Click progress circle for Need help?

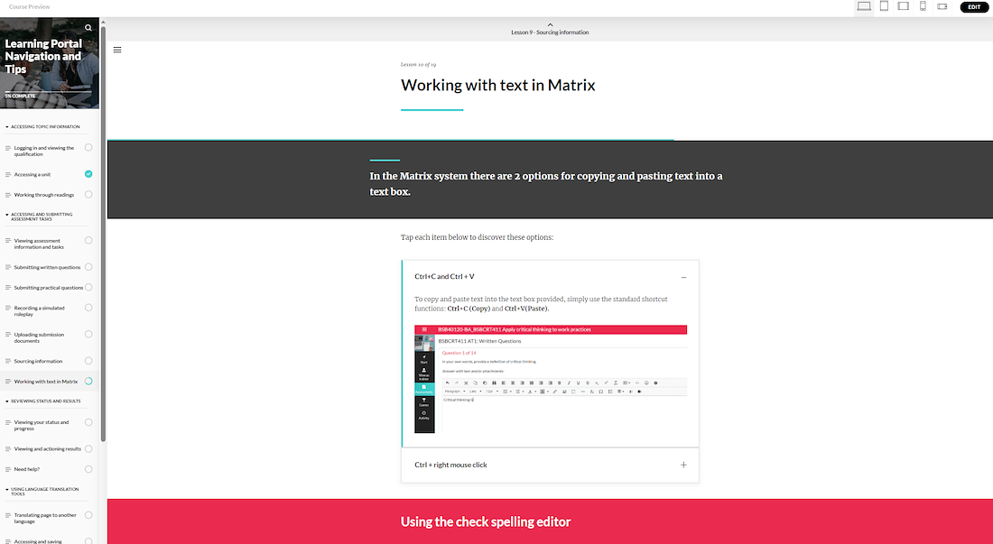88,469
